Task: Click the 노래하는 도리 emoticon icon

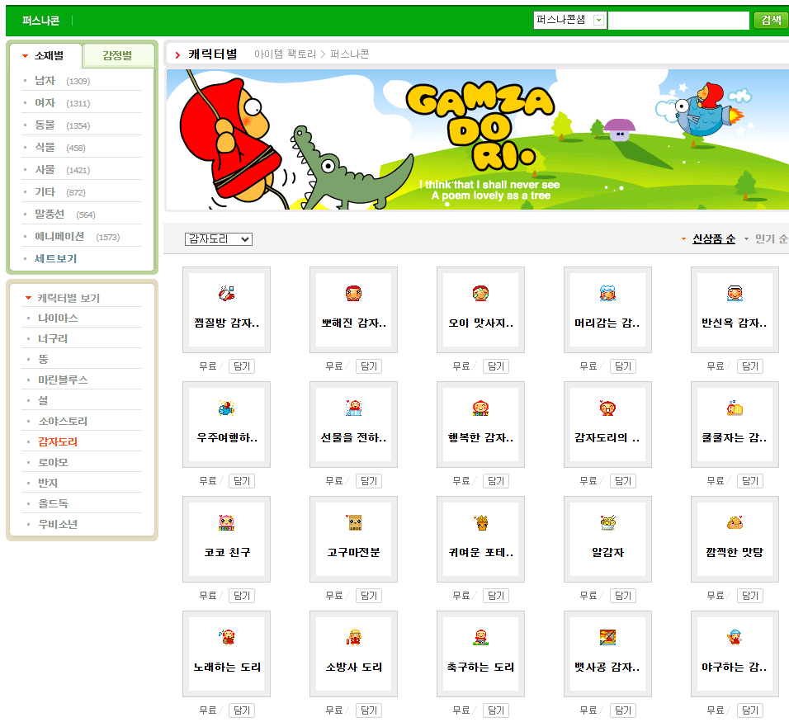Action: [x=226, y=637]
